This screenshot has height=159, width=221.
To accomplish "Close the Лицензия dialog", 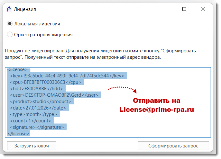I will (203, 9).
